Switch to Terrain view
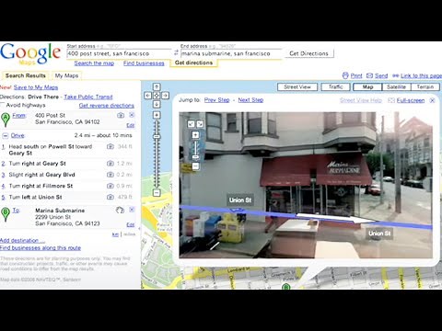 click(425, 87)
